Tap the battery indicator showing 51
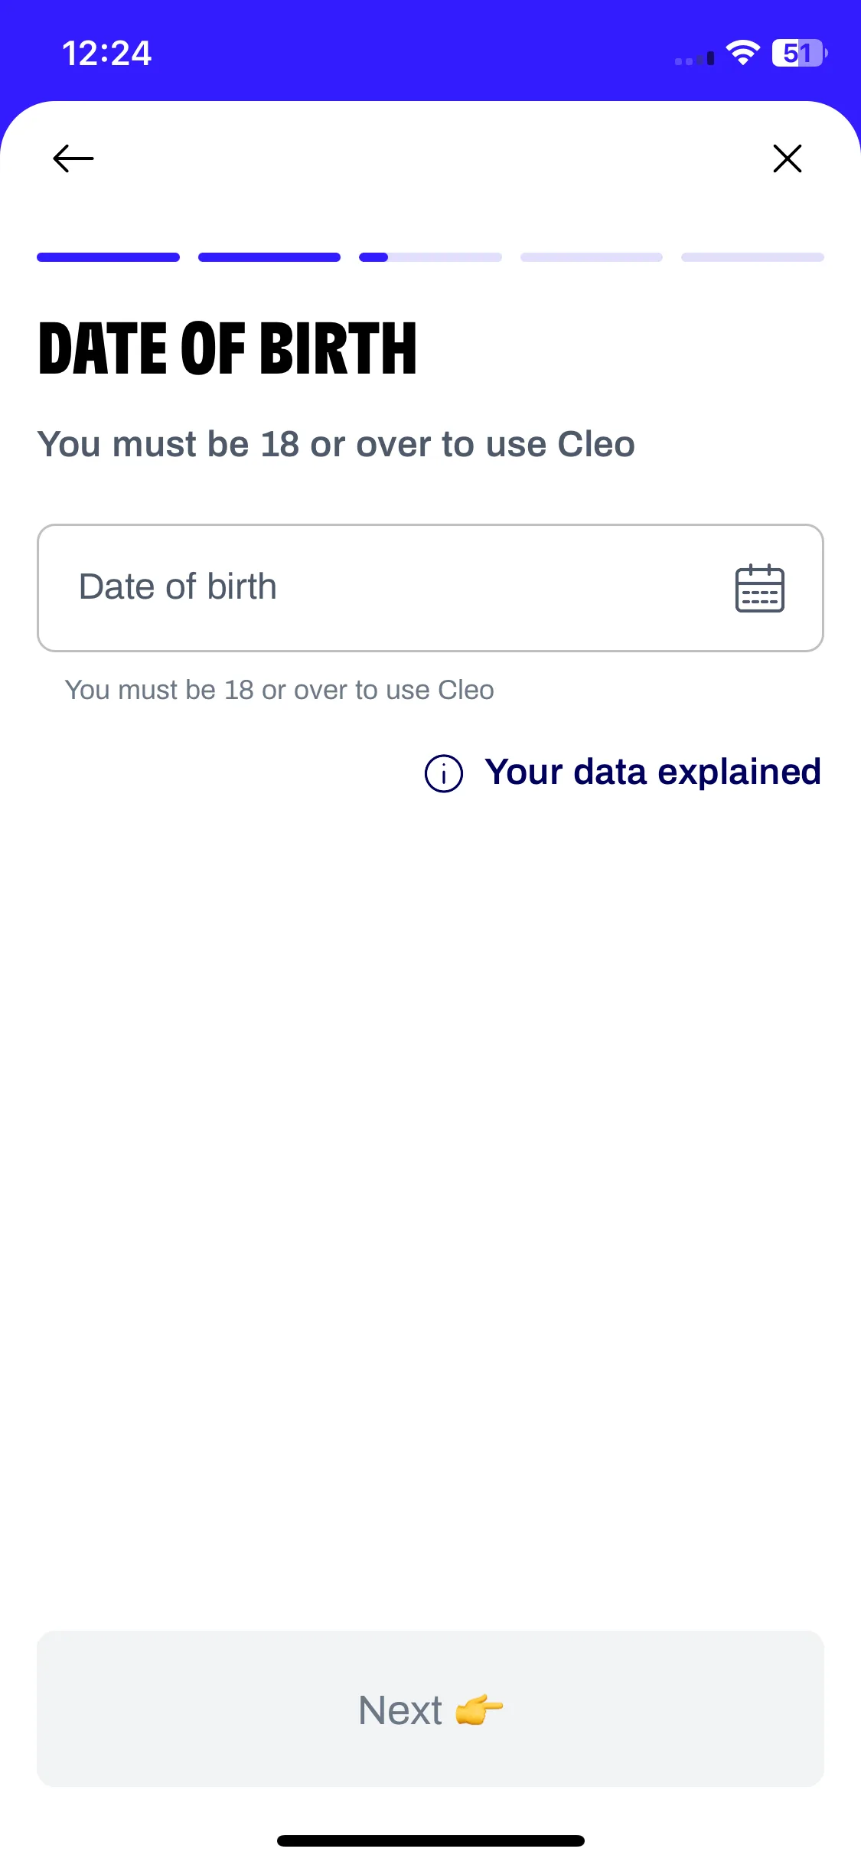The image size is (861, 1865). [800, 53]
